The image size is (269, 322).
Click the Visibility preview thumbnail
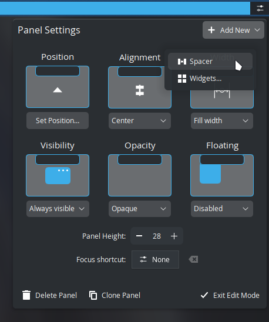coord(58,175)
